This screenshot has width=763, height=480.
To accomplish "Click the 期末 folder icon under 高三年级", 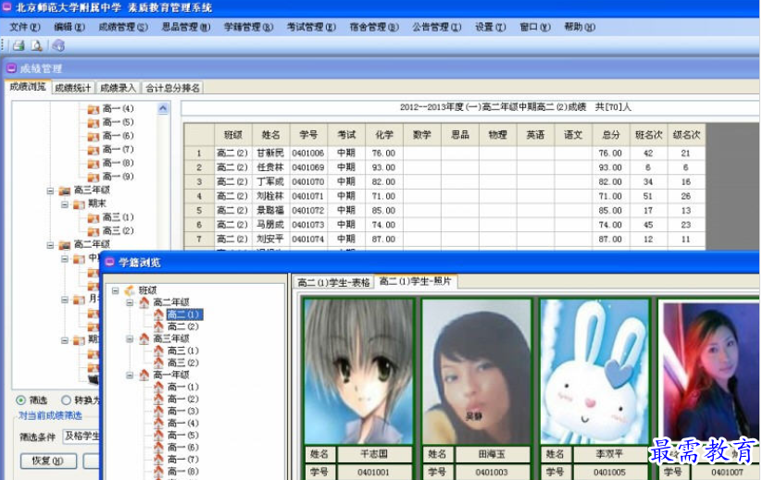I will (x=80, y=204).
